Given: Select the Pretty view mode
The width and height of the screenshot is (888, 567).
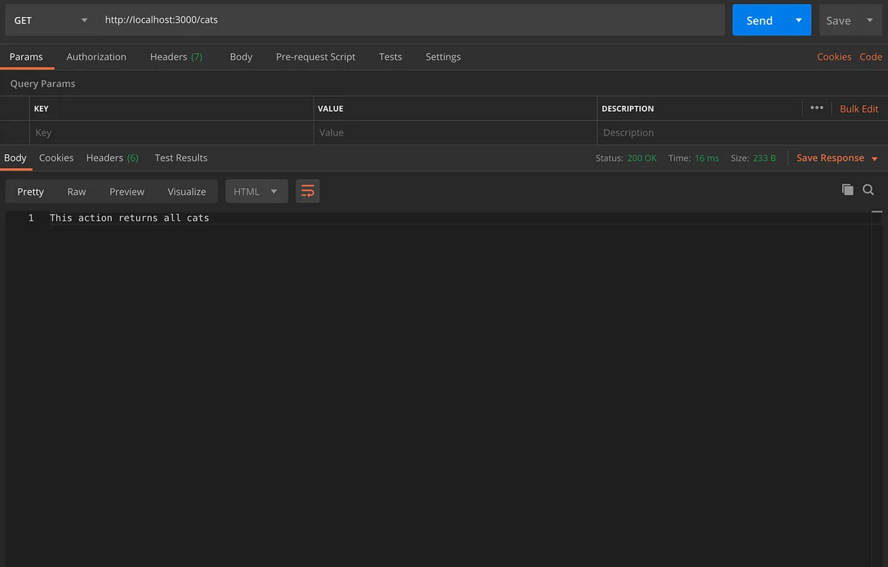Looking at the screenshot, I should coord(31,192).
